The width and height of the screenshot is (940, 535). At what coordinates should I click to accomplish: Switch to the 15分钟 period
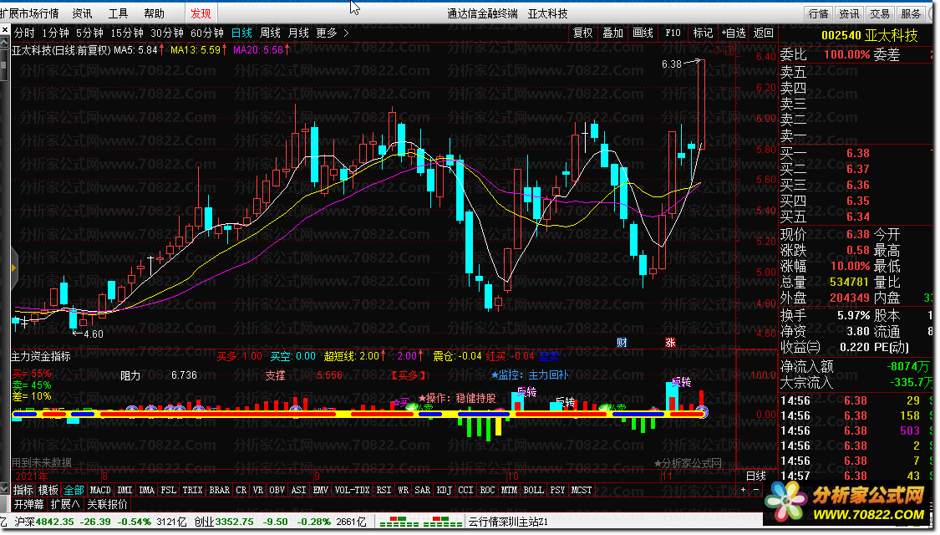point(126,33)
